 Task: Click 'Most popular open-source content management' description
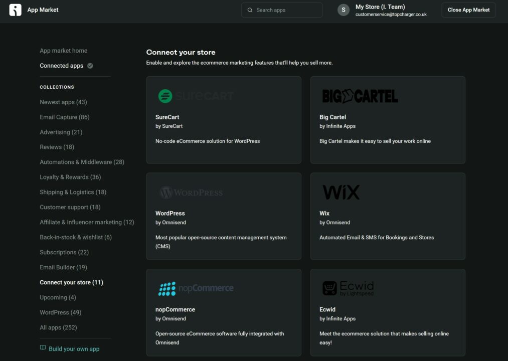coord(221,242)
